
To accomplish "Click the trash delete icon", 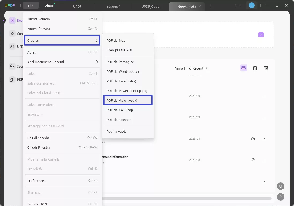I will pos(266,68).
